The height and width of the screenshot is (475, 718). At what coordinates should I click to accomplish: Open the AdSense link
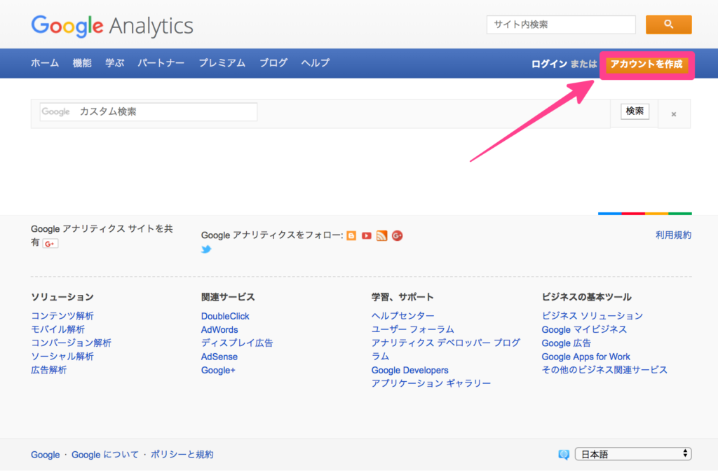click(x=219, y=357)
